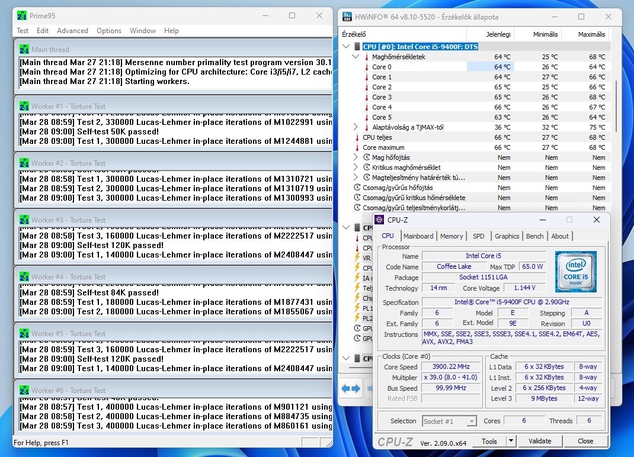Select the CPU tab in CPU-Z
The image size is (634, 457).
point(388,236)
